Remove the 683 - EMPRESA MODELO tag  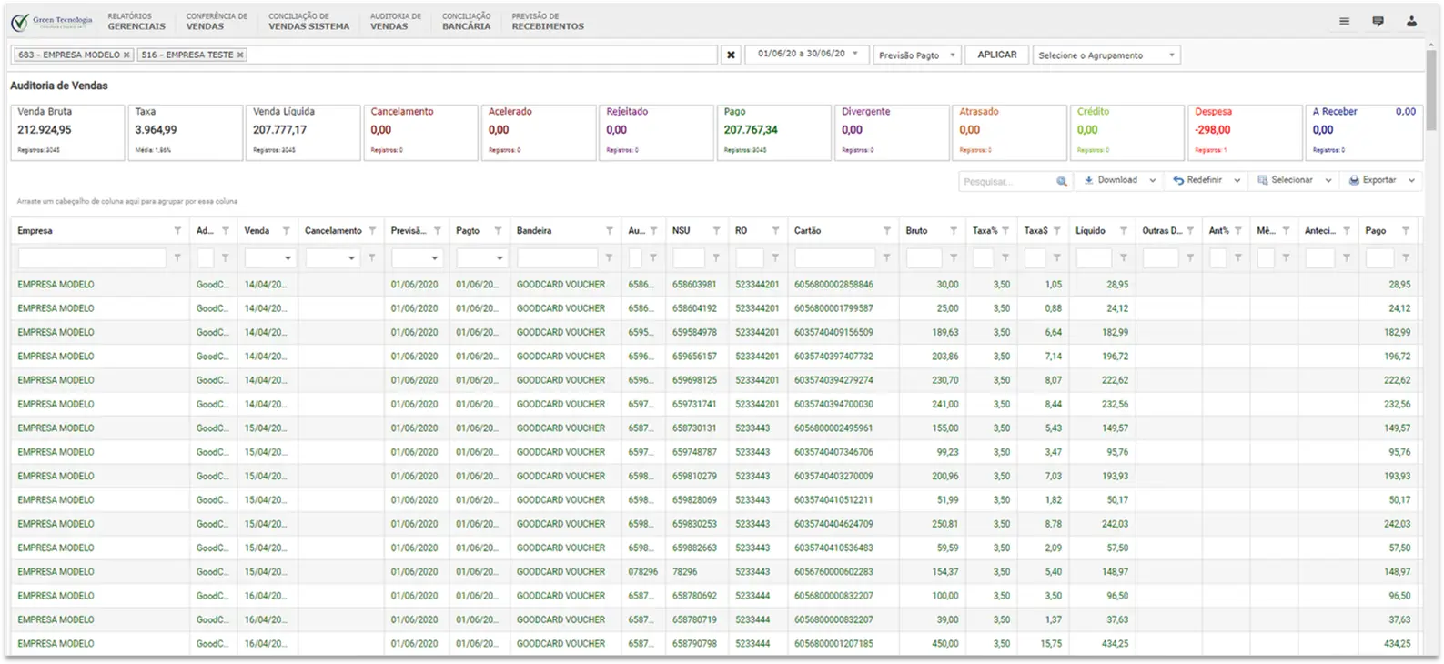tap(126, 55)
